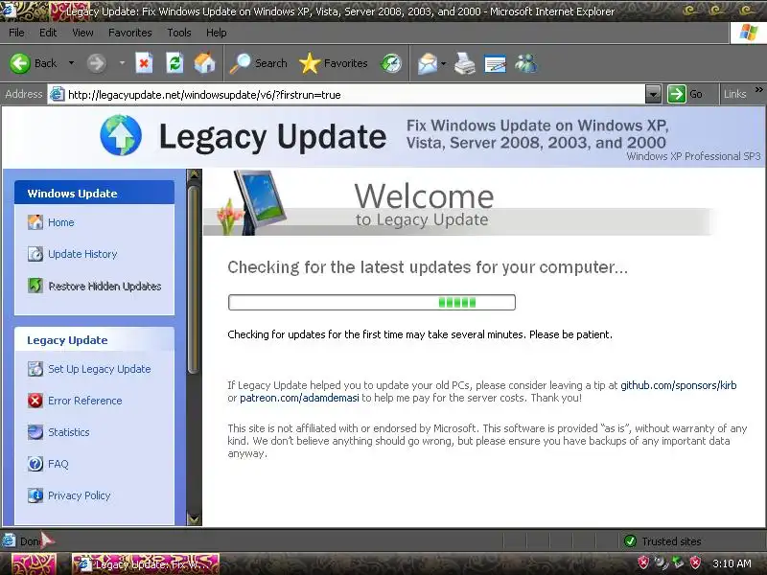Open the Tools menu
767x575 pixels.
click(x=179, y=33)
